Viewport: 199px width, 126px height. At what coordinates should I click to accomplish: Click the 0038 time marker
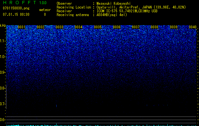click(x=154, y=27)
